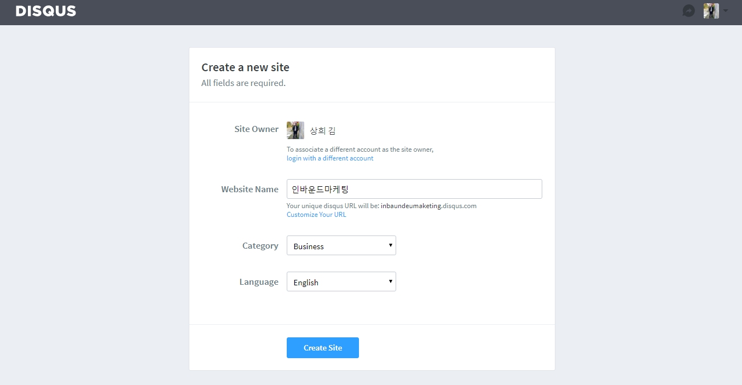Click the To associate a different account text

[x=360, y=150]
